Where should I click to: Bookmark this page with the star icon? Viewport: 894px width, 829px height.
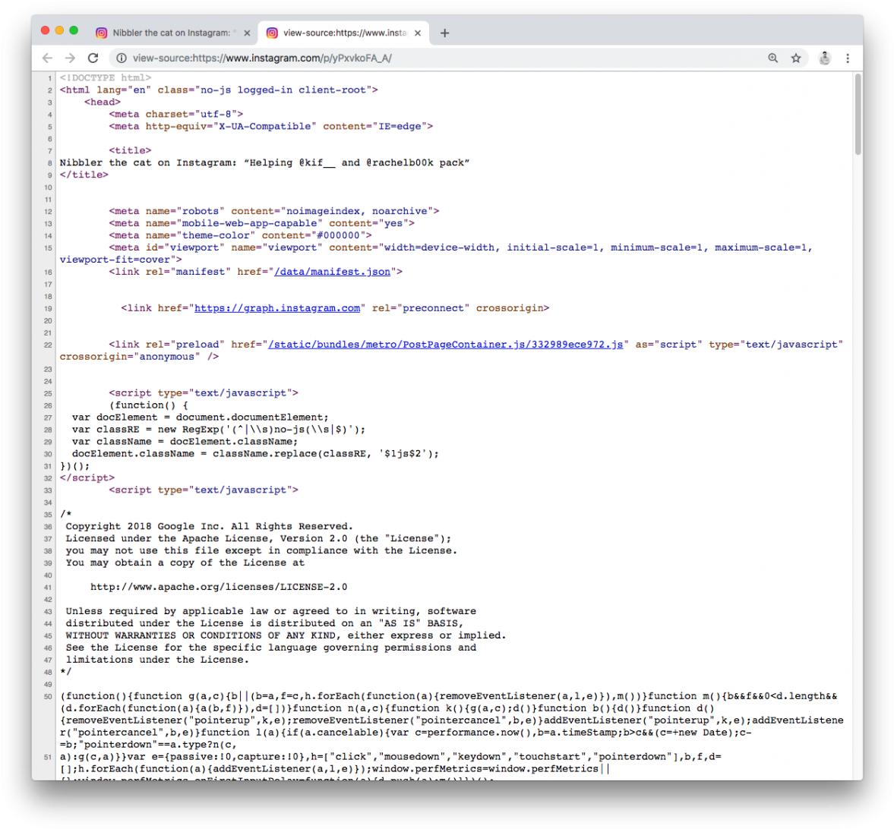(x=796, y=58)
